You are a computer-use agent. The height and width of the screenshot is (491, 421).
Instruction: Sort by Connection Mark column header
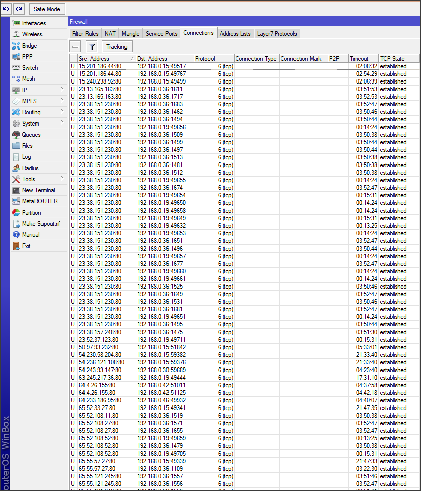click(x=304, y=59)
